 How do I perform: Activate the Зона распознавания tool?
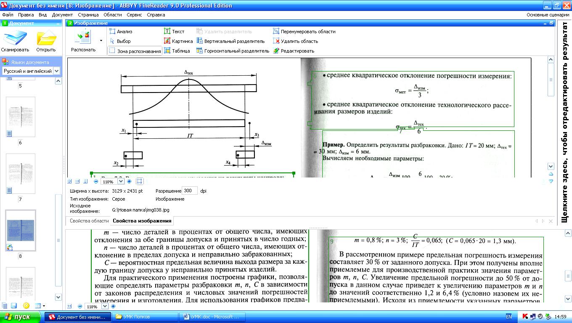[x=135, y=51]
